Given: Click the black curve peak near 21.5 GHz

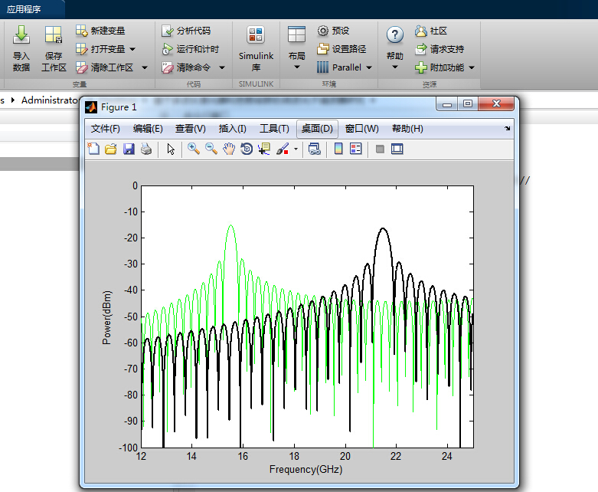Looking at the screenshot, I should tap(383, 228).
